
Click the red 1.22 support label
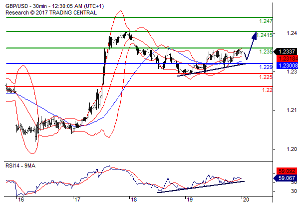267,90
